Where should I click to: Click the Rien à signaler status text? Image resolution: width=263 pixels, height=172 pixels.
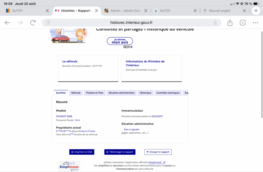point(132,129)
